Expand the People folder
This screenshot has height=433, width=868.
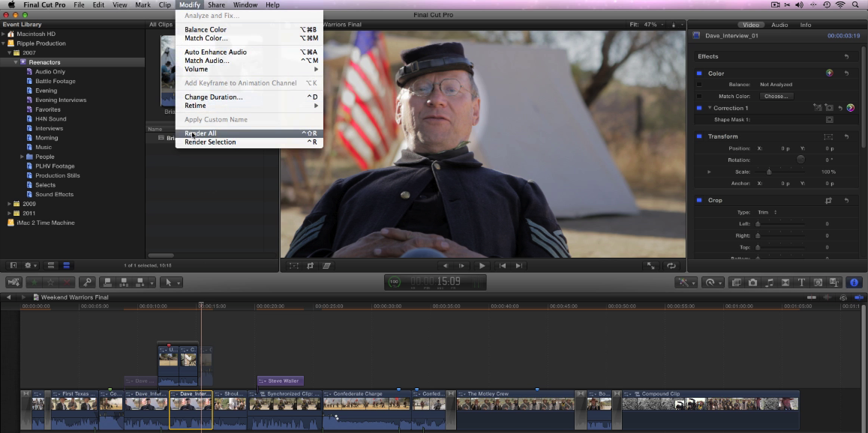[x=23, y=157]
